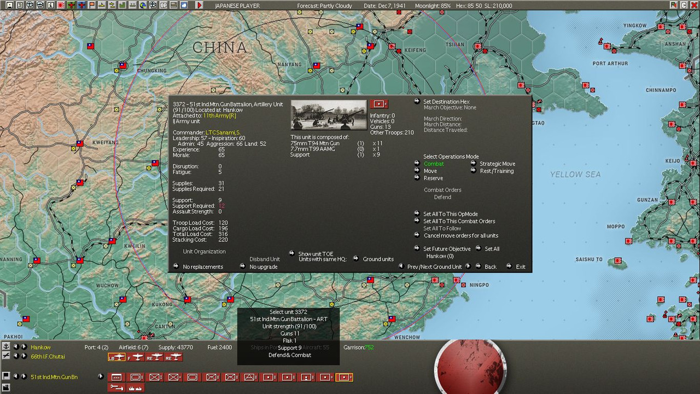Screen dimensions: 700x394
Task: Click the 'OP' toolbar icon
Action: (164, 5)
